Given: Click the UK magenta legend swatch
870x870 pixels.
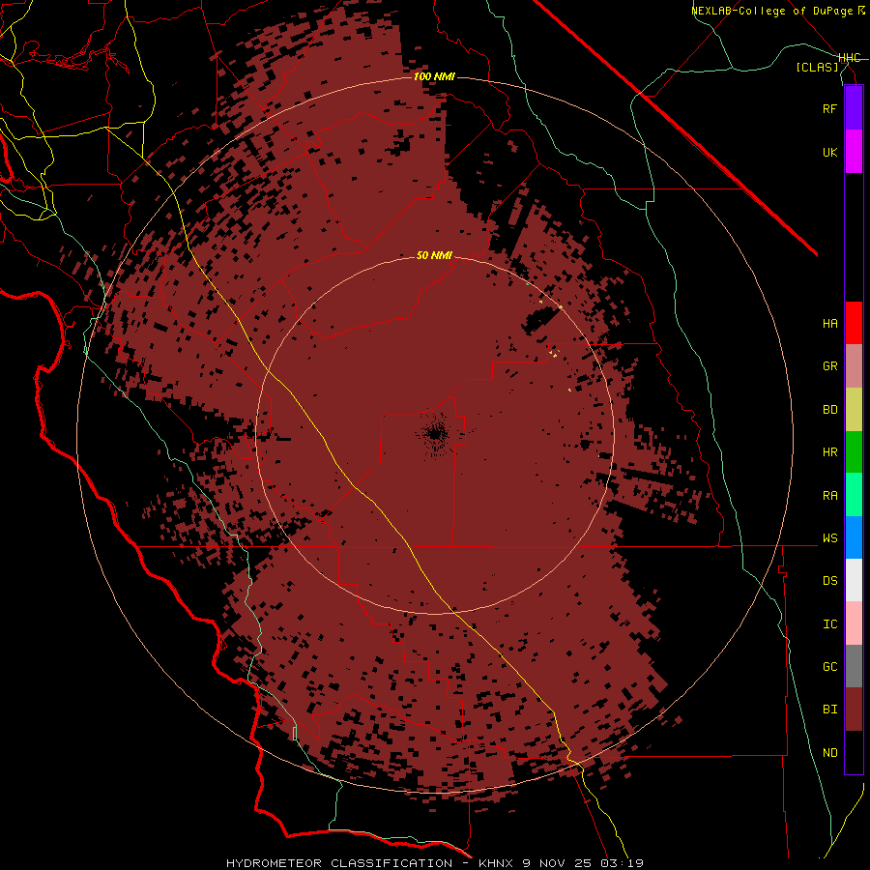Looking at the screenshot, I should (x=854, y=152).
